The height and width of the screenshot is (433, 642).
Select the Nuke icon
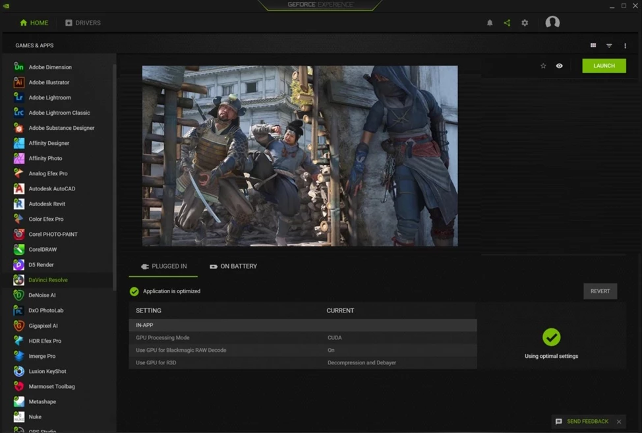tap(19, 417)
